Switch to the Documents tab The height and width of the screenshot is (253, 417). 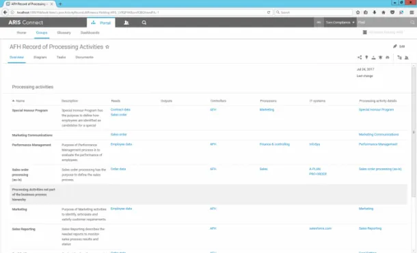84,57
